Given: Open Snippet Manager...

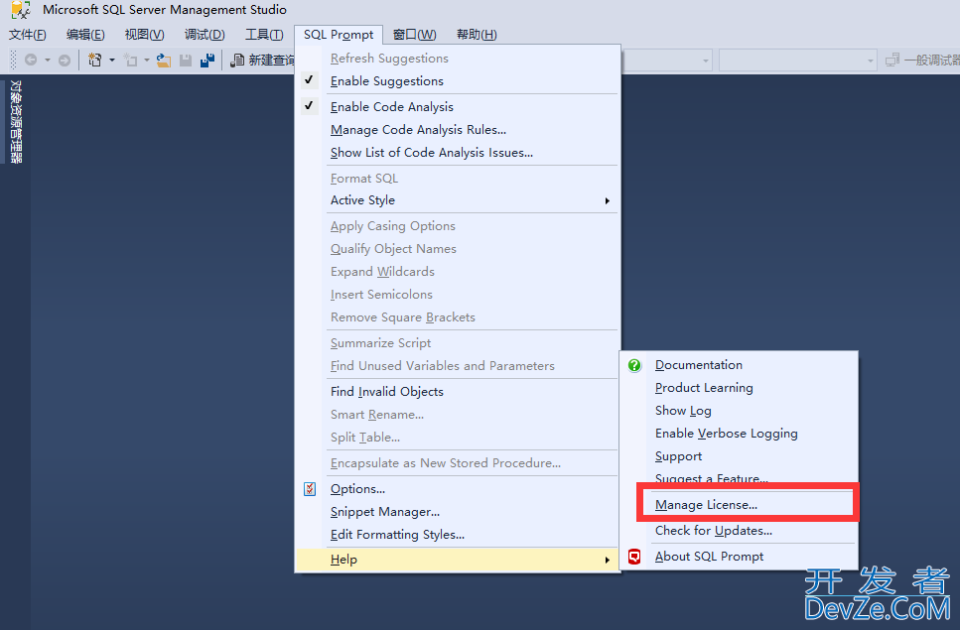Looking at the screenshot, I should pos(385,512).
